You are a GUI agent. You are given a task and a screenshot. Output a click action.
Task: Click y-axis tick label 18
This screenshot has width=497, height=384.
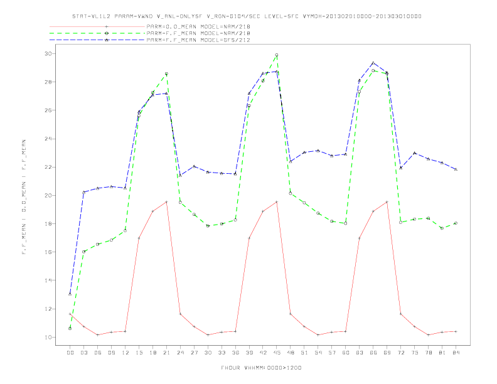coord(48,224)
